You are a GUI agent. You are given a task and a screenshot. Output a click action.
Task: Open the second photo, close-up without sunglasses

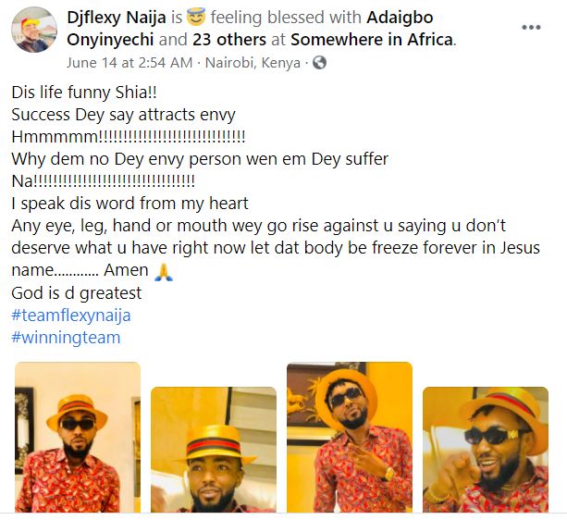pos(213,449)
